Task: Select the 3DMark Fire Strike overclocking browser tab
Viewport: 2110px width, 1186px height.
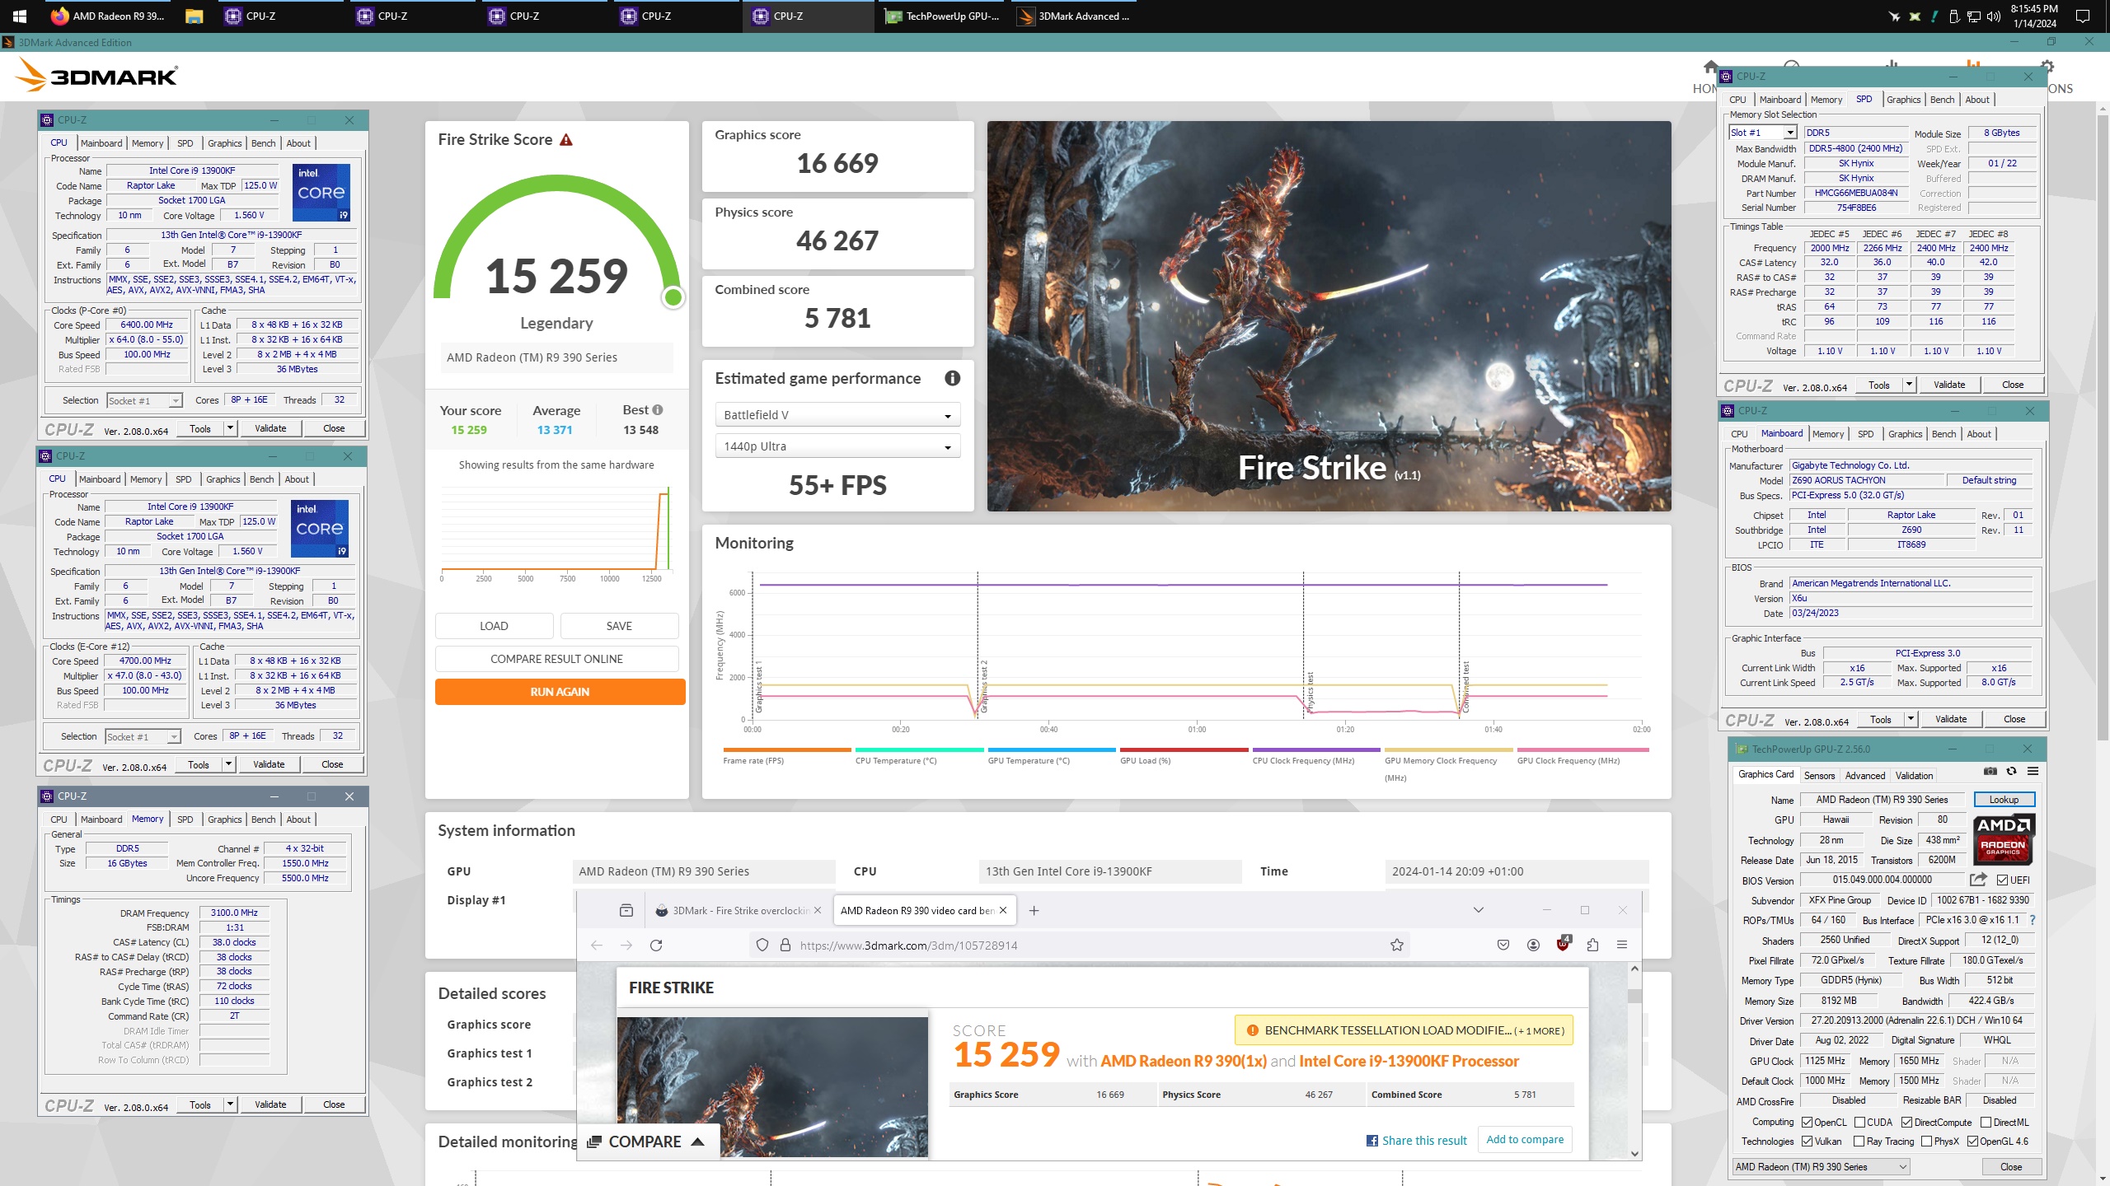Action: pos(738,910)
